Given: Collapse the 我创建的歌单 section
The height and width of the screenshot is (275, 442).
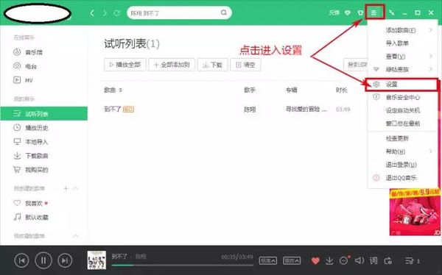Looking at the screenshot, I should tap(76, 188).
